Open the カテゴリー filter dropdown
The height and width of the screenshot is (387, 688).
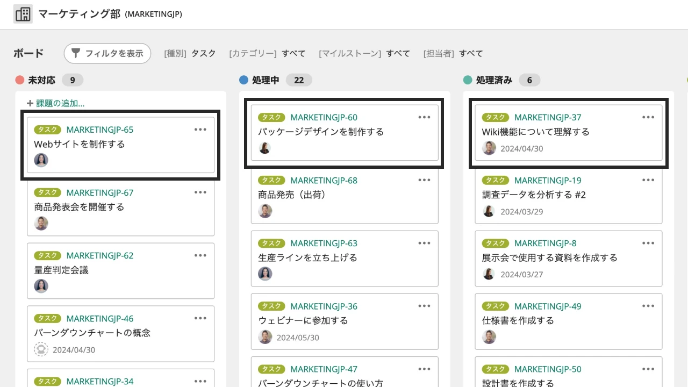pyautogui.click(x=265, y=53)
